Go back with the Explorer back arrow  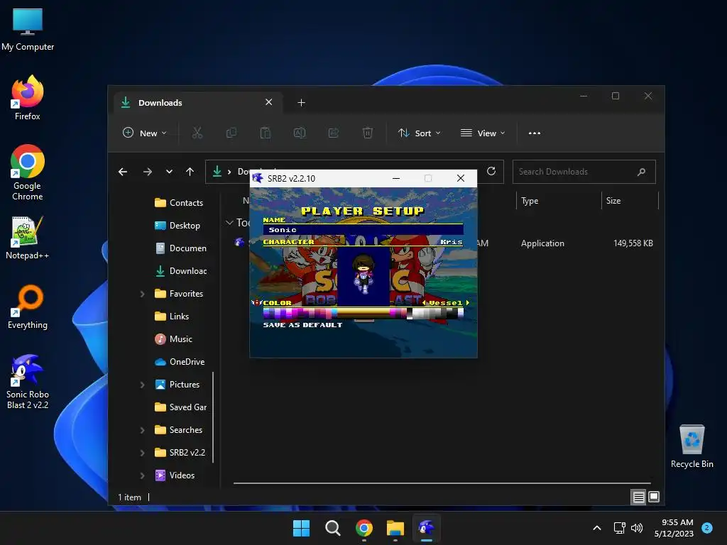click(x=123, y=172)
